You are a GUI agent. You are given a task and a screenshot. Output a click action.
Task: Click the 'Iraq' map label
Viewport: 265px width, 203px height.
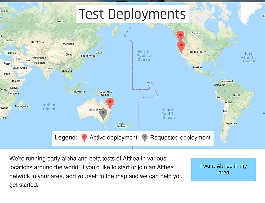[18, 59]
